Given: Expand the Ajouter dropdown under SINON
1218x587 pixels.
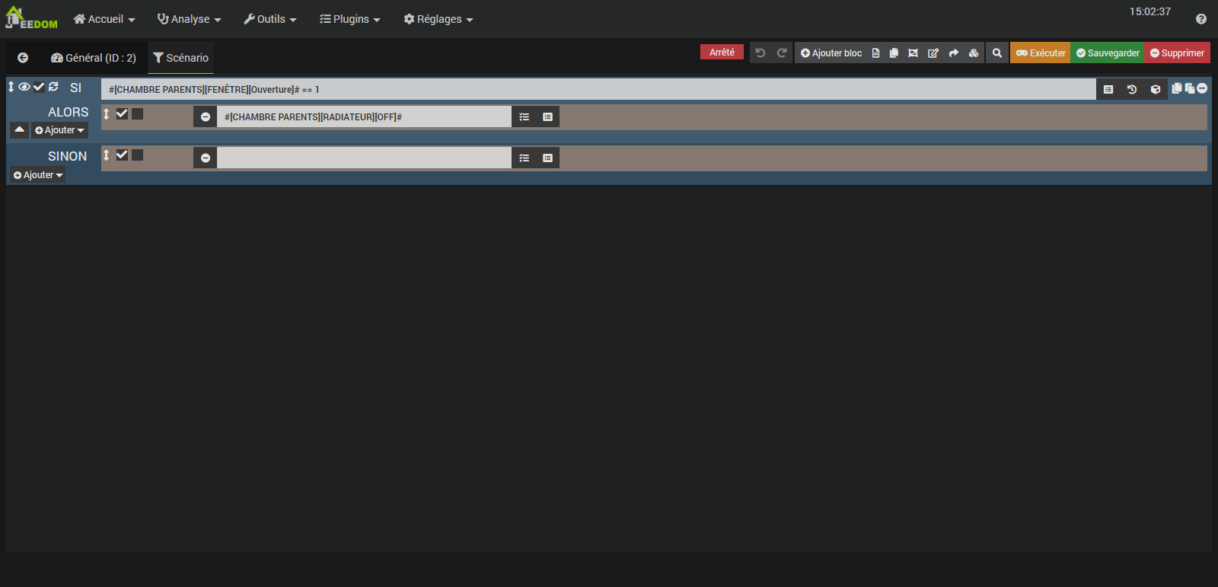Looking at the screenshot, I should [x=38, y=175].
